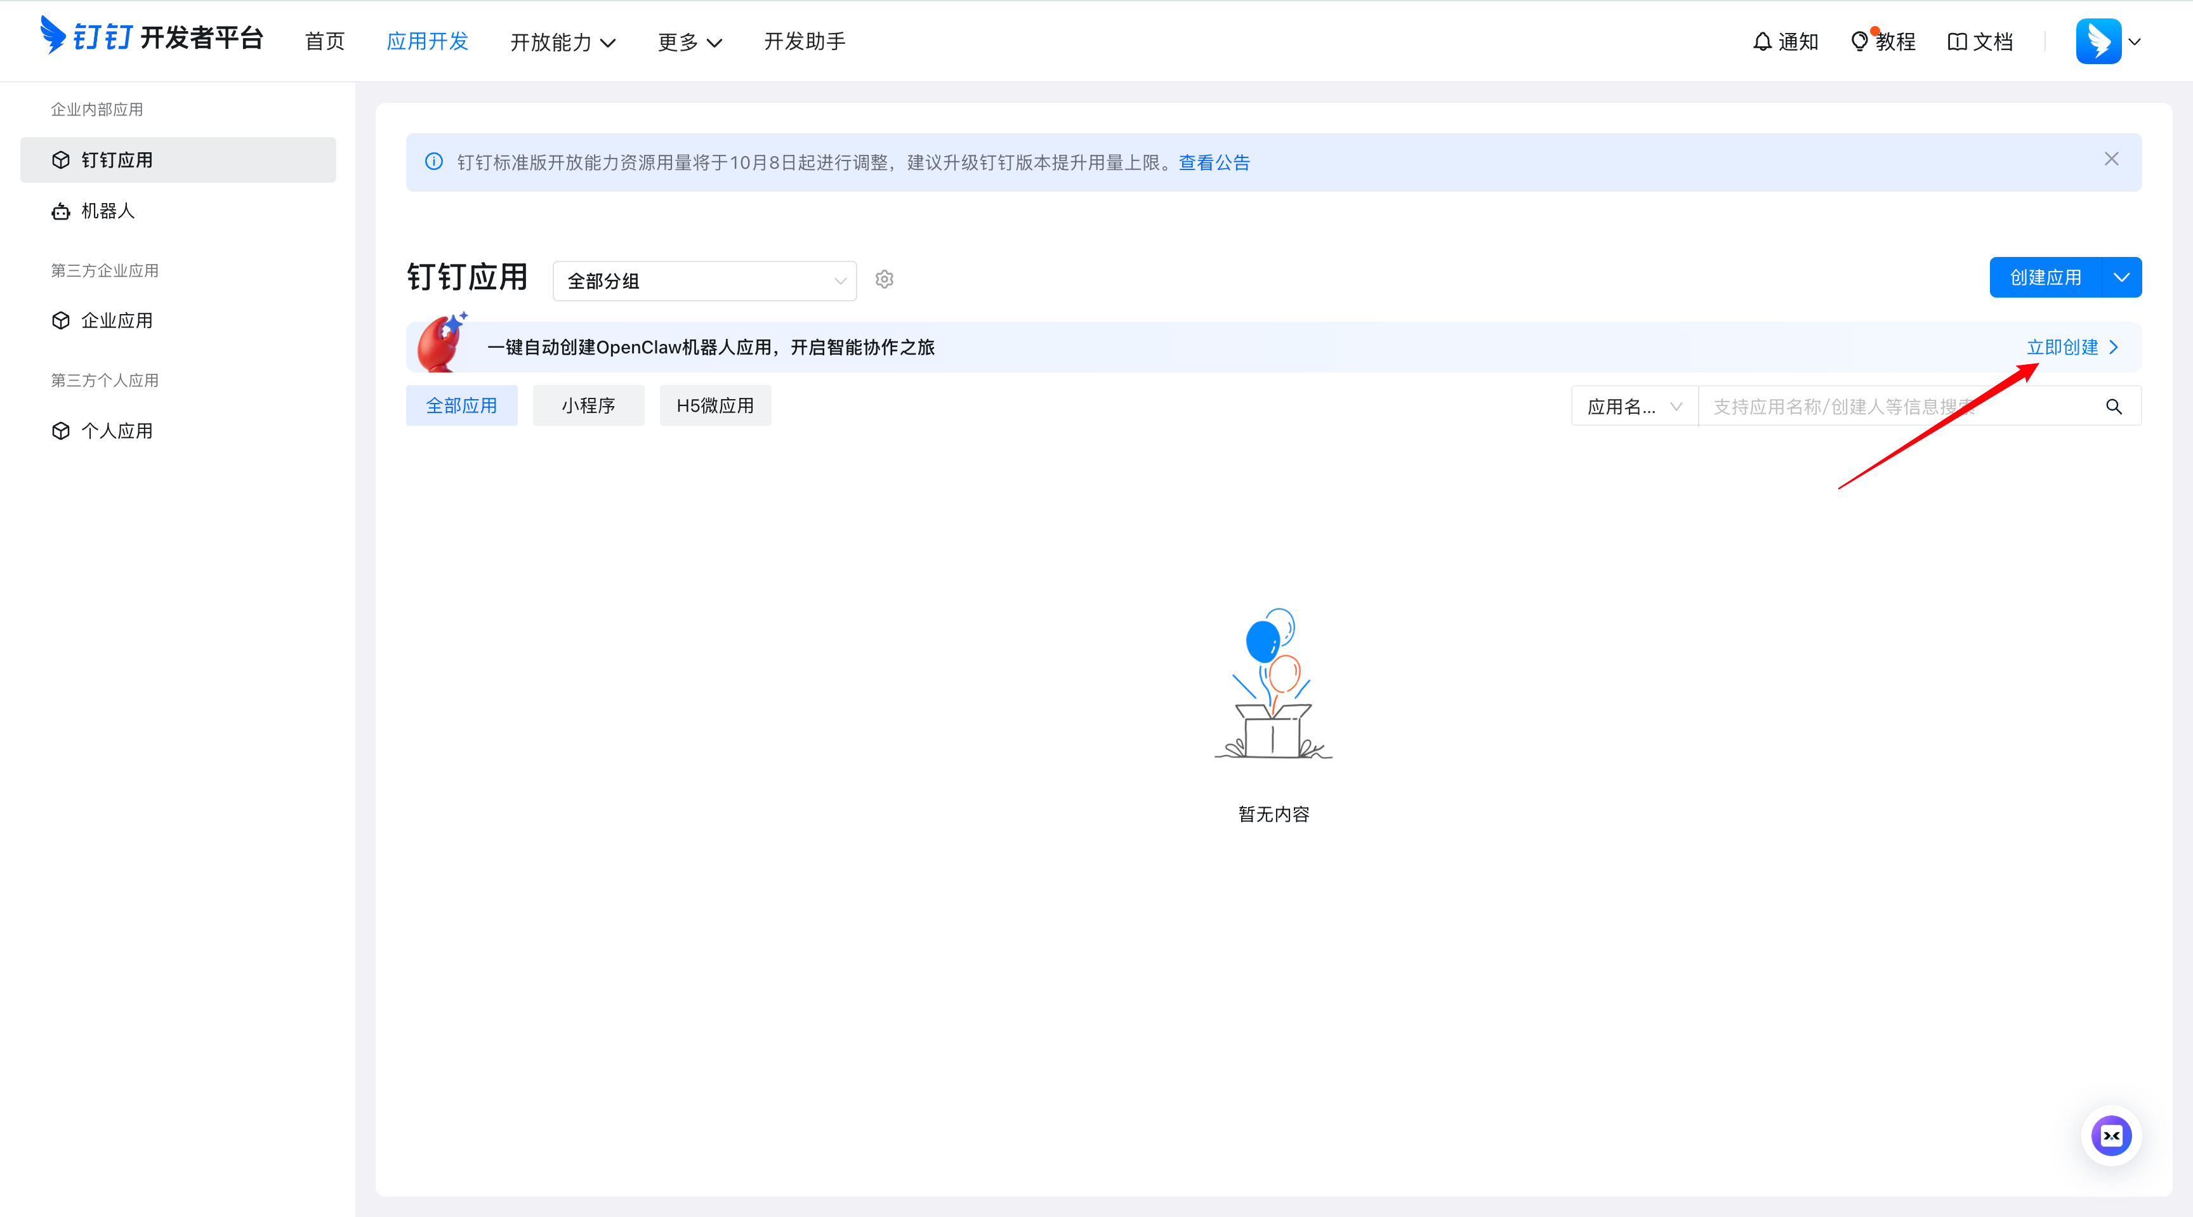The width and height of the screenshot is (2193, 1217).
Task: Switch to the H5微应用 tab
Action: (x=715, y=406)
